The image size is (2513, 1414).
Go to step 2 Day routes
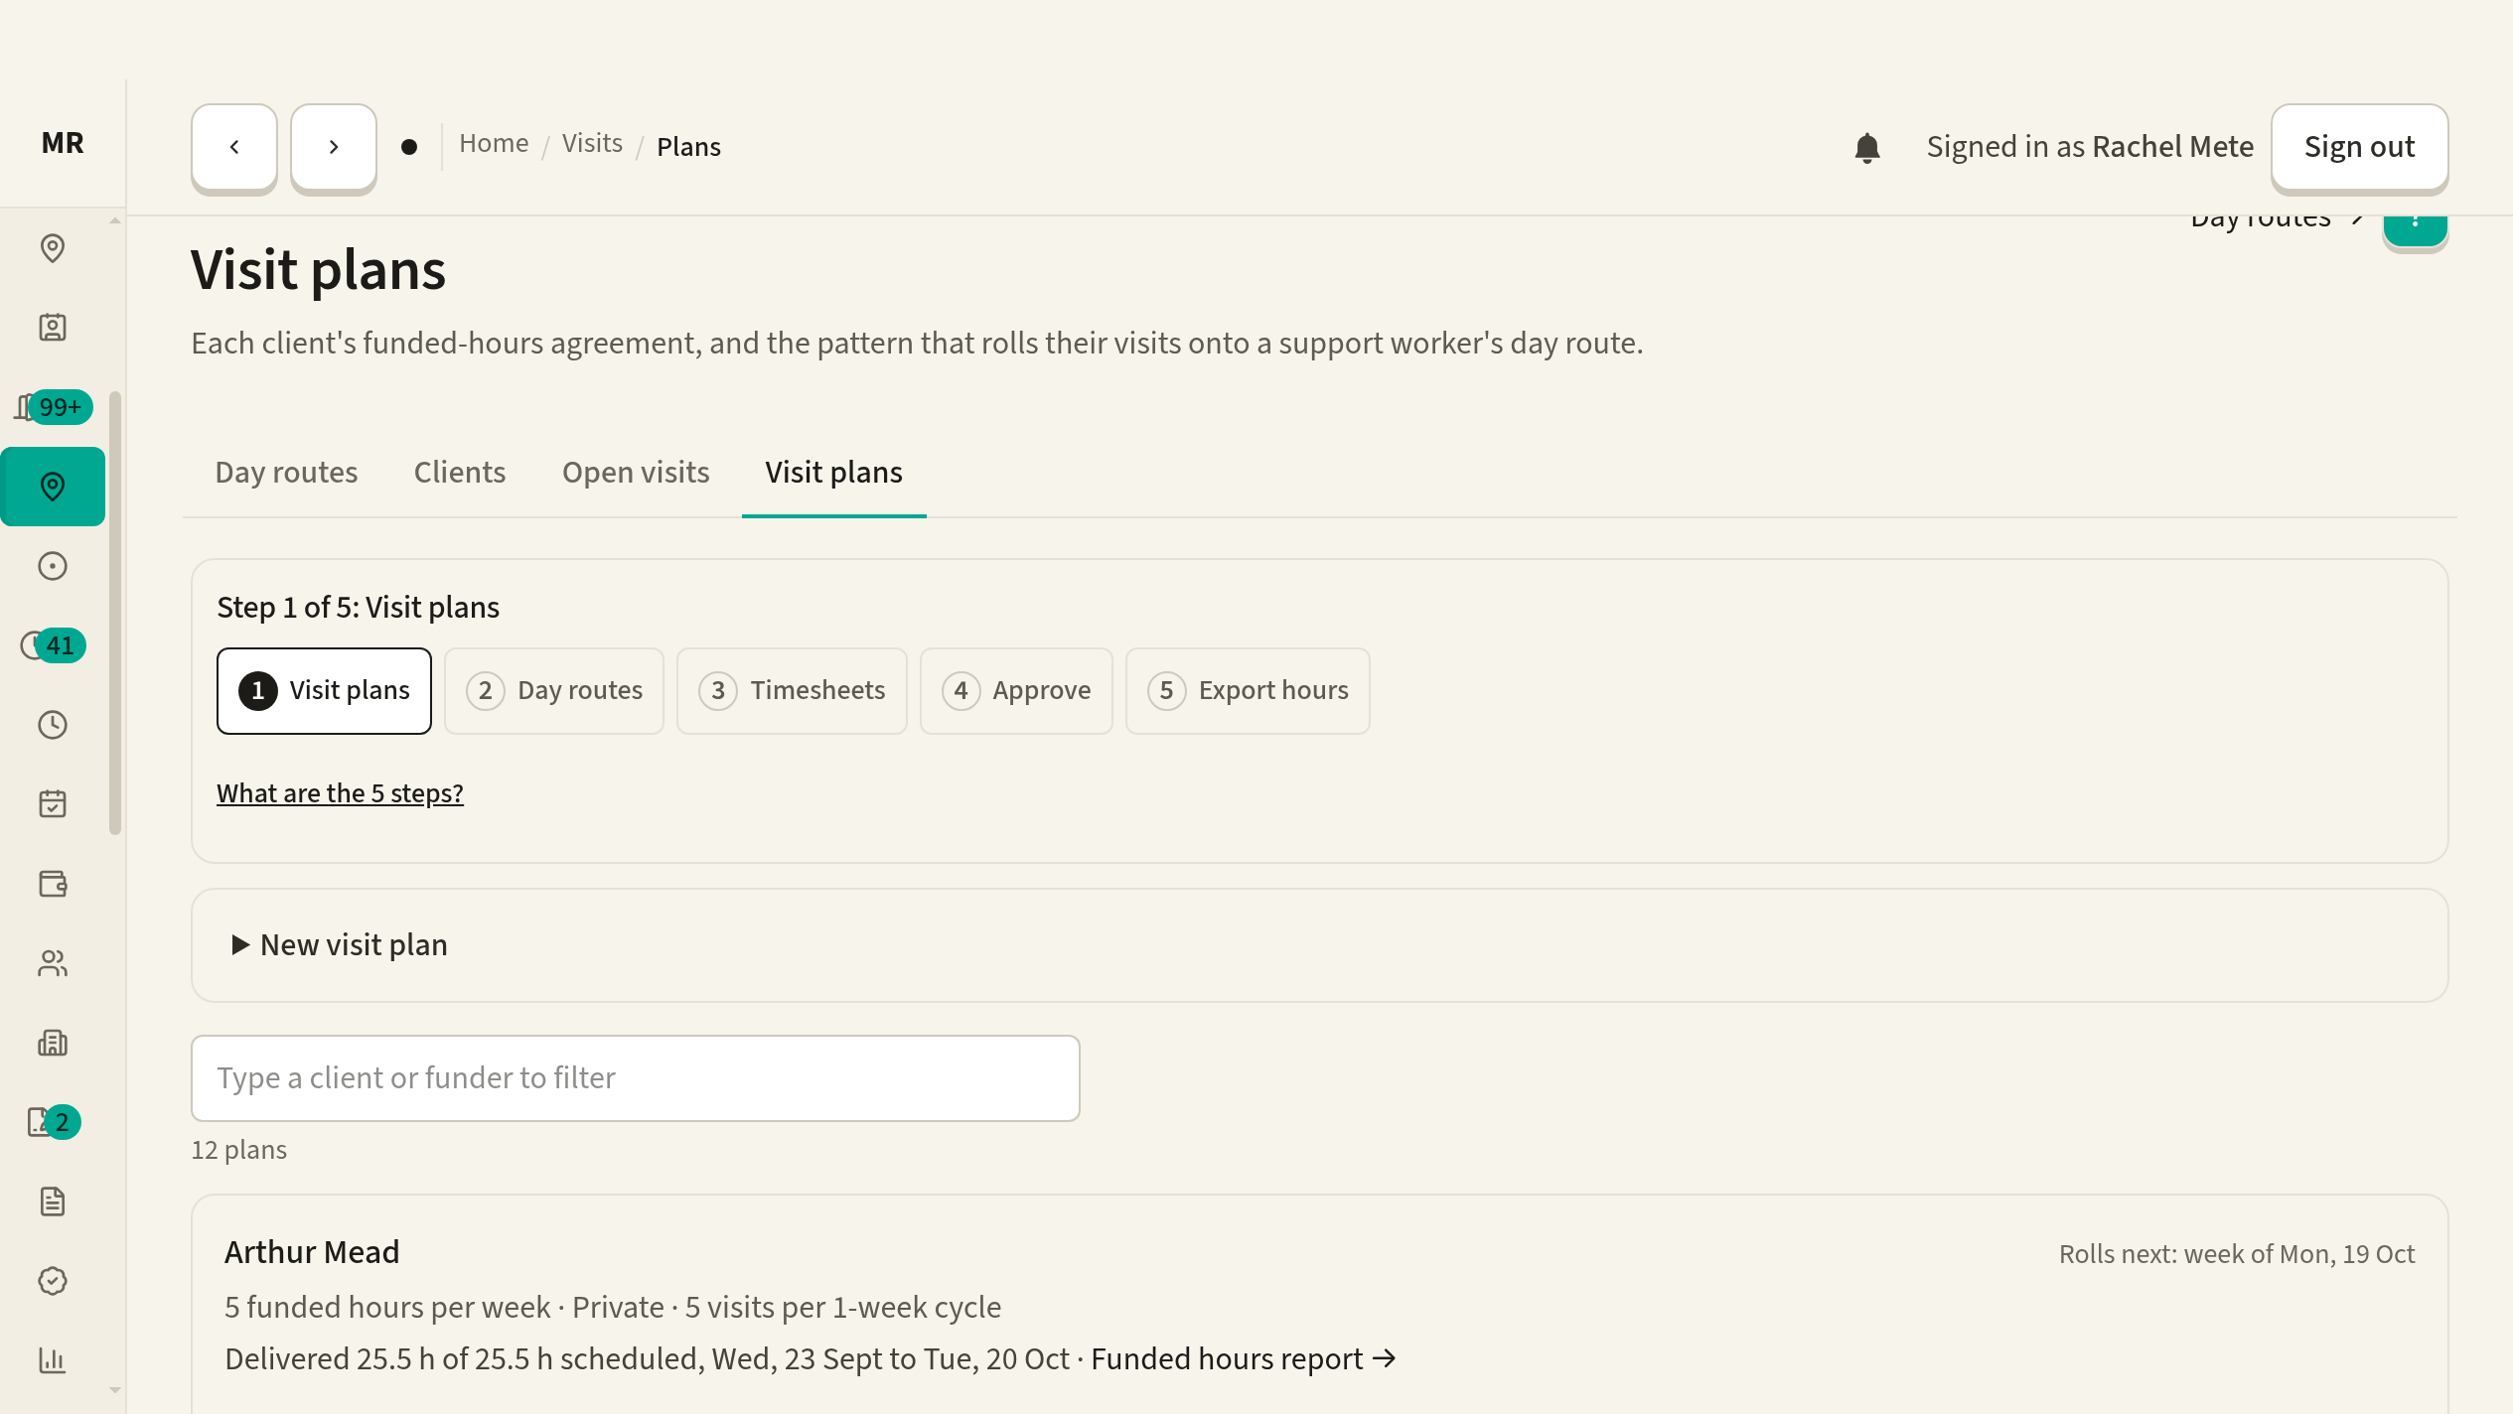554,691
